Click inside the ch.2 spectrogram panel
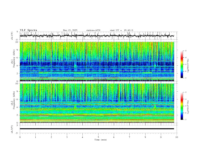 click(97, 103)
